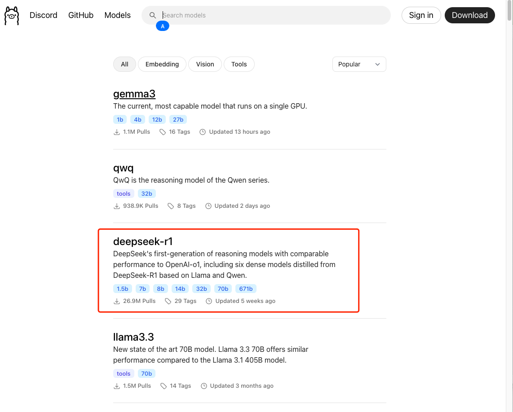Viewport: 513px width, 412px height.
Task: Go to Models page in header
Action: click(x=117, y=15)
